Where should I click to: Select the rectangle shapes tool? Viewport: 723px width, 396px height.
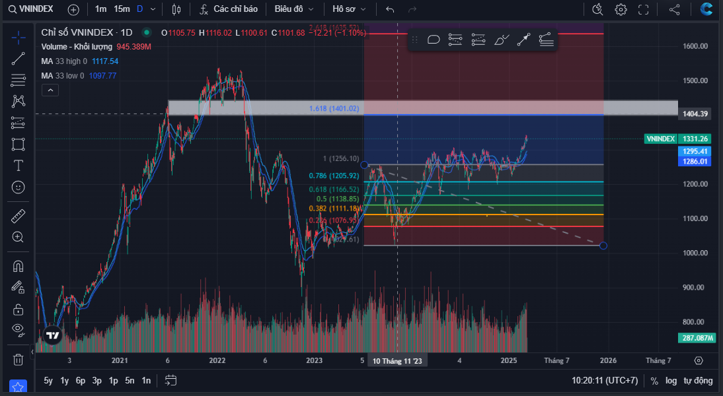point(18,144)
